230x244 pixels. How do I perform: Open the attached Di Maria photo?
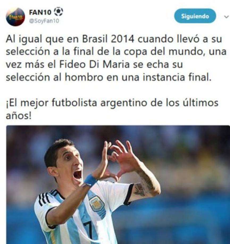[x=118, y=184]
